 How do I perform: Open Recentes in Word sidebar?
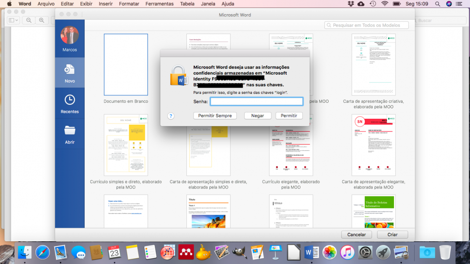(x=70, y=103)
